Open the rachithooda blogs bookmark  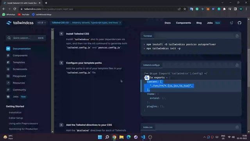point(42,14)
